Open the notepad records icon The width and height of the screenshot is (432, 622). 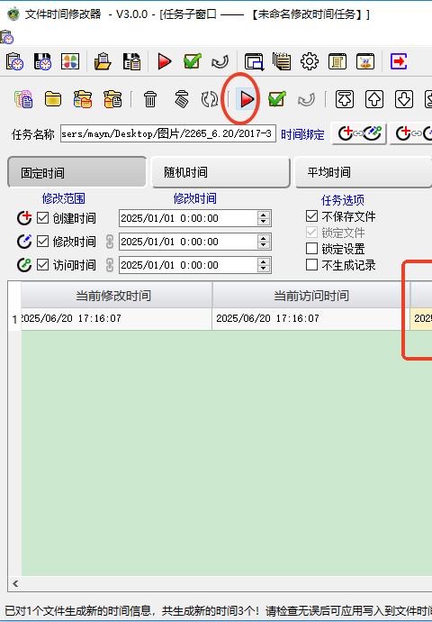point(282,61)
